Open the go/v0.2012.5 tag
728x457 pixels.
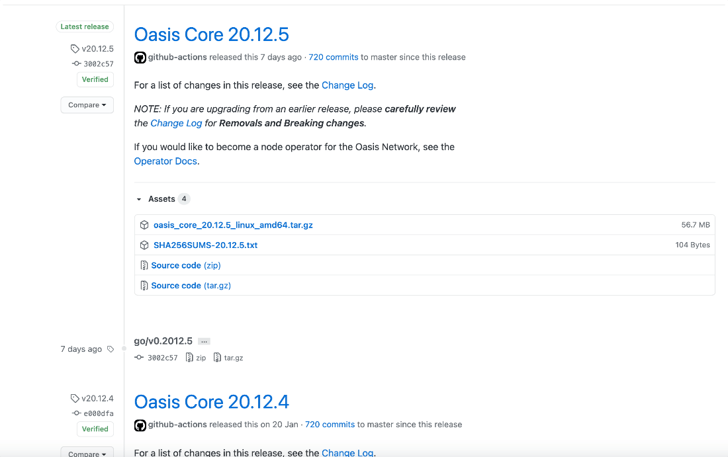click(163, 341)
